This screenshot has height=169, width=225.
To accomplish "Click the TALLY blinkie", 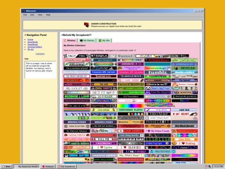I will (x=77, y=56).
